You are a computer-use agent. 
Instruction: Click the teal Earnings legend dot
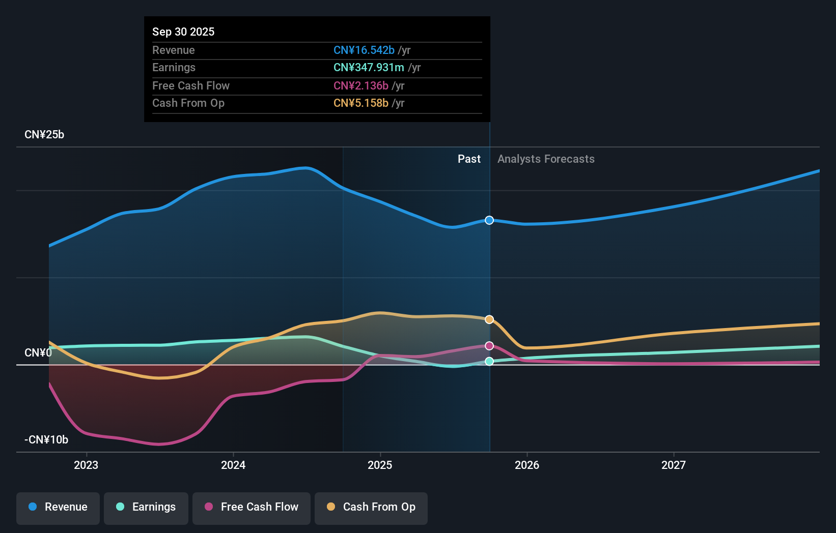(119, 507)
